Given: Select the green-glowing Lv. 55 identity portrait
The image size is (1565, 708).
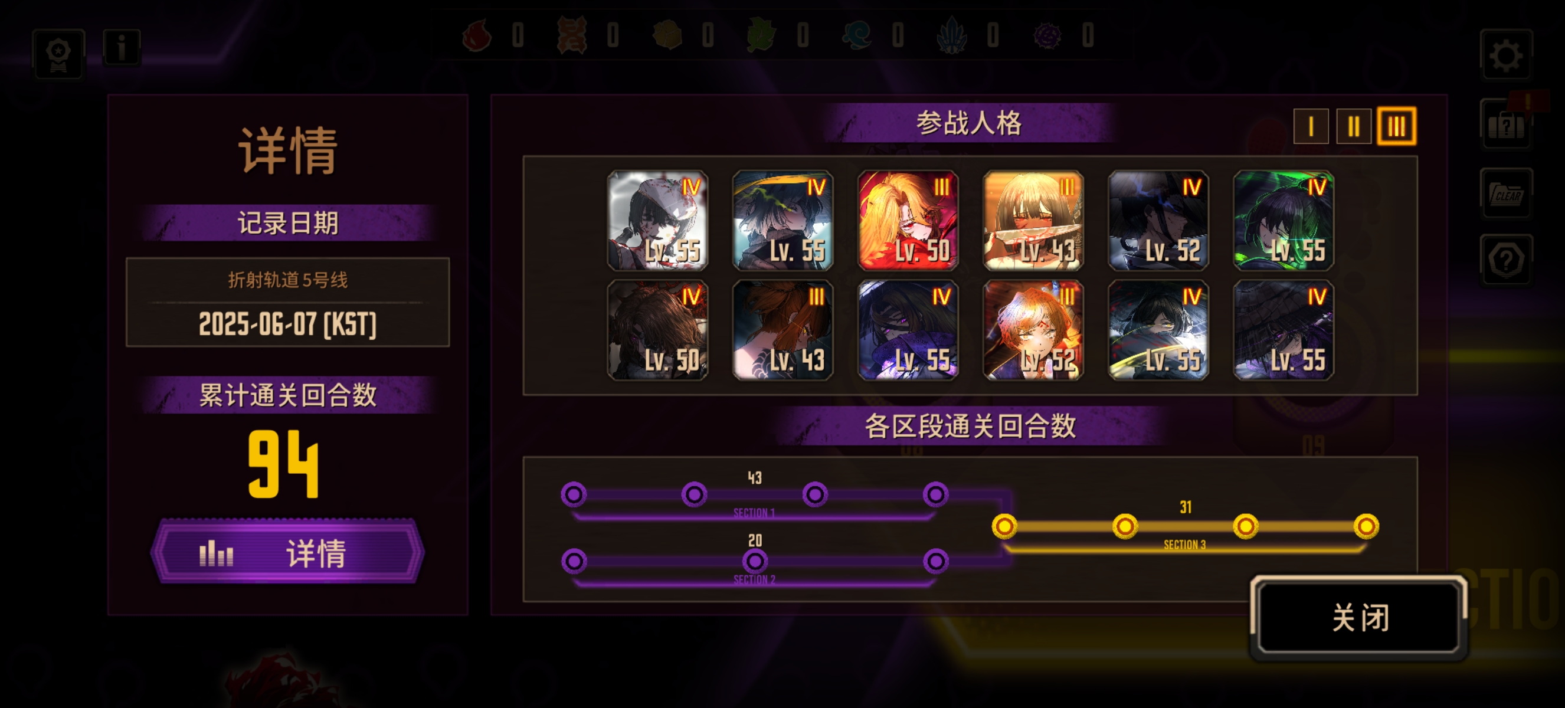Looking at the screenshot, I should (x=1283, y=221).
